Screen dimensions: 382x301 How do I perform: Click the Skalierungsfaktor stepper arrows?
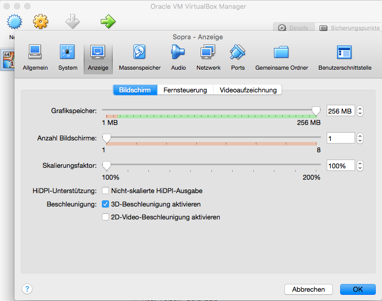click(360, 166)
